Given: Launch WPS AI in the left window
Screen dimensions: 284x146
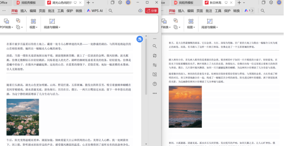Looking at the screenshot, I should tap(95, 11).
